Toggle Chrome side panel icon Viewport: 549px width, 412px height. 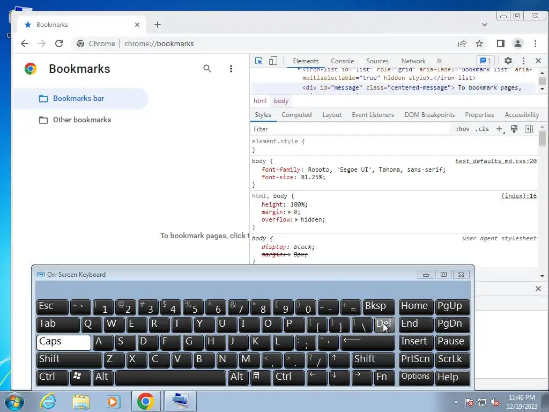click(500, 43)
